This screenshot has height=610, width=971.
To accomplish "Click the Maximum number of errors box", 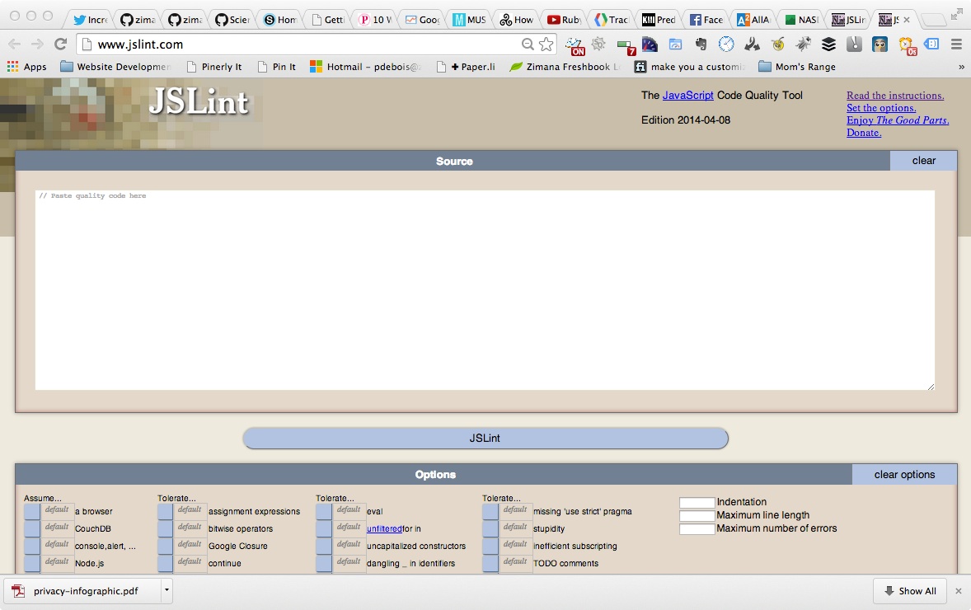I will (697, 529).
